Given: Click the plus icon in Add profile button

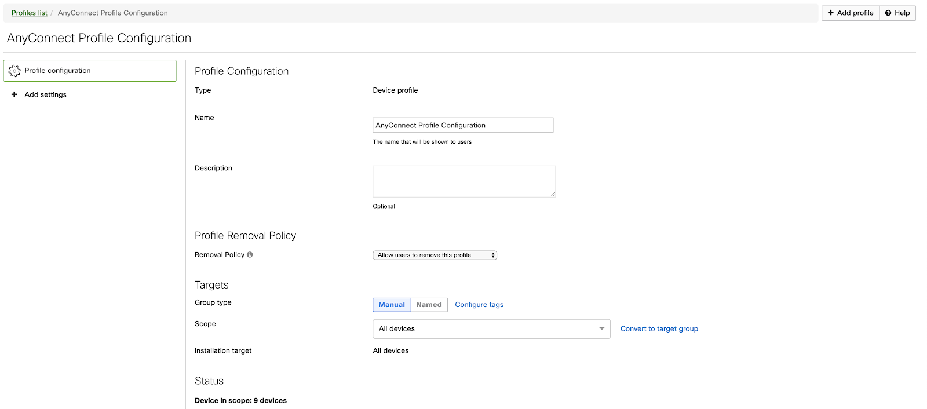Looking at the screenshot, I should pyautogui.click(x=831, y=13).
